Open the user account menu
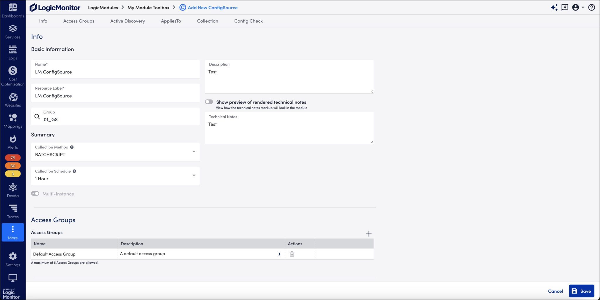600x300 pixels. point(578,7)
